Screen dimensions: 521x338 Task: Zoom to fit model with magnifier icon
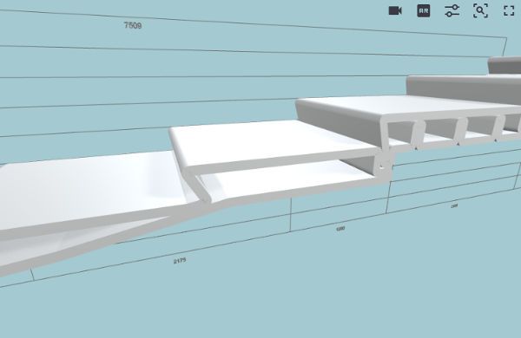pyautogui.click(x=480, y=11)
